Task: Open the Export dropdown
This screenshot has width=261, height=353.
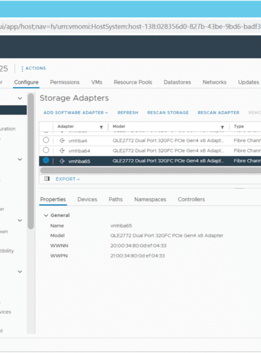Action: 67,179
